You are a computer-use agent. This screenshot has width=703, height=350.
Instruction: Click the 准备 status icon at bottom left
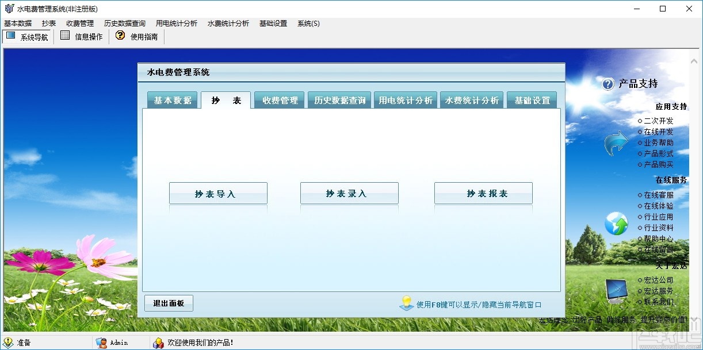coord(7,342)
